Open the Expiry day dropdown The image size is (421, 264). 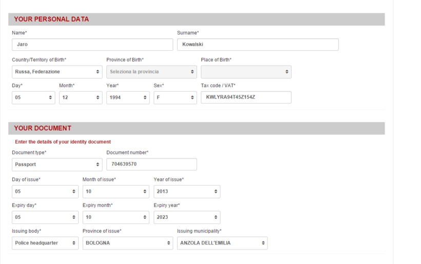(x=45, y=217)
